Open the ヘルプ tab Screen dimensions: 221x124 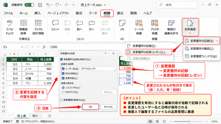(148, 13)
